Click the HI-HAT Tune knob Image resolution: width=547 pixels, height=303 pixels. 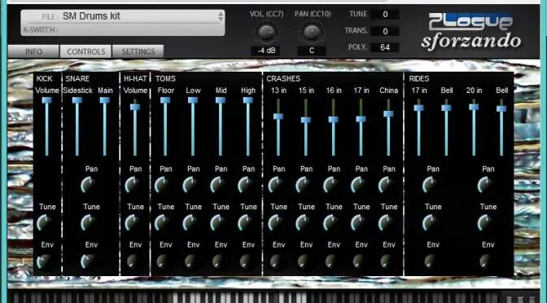point(133,222)
